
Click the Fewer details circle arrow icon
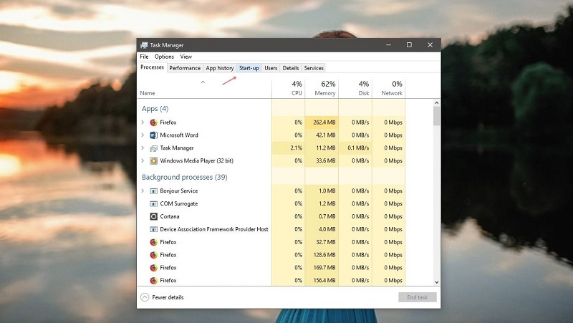pos(145,297)
